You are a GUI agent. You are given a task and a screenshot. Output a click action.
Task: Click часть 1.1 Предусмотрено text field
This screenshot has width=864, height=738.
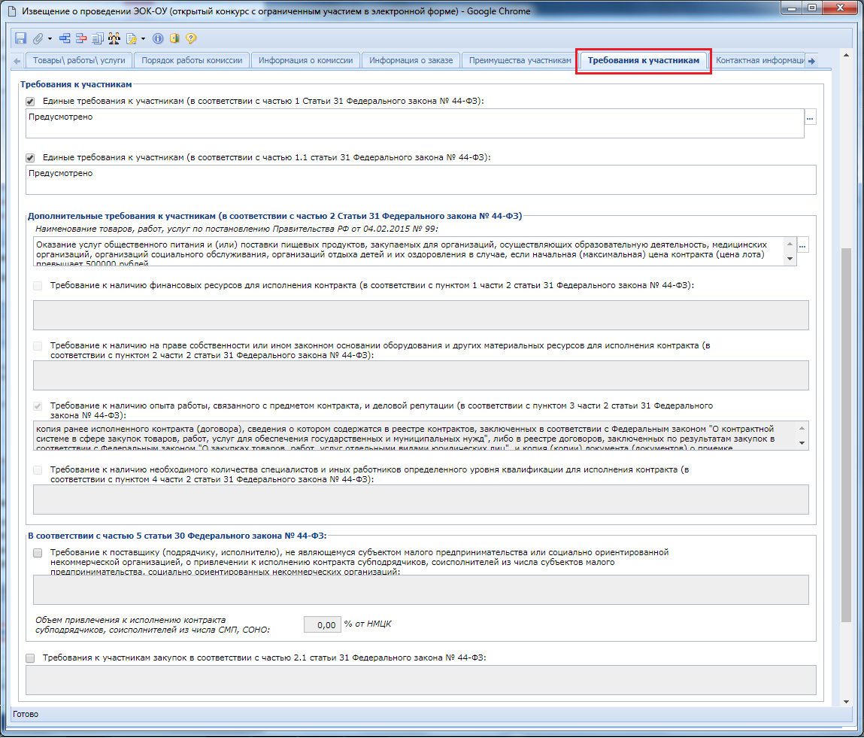(x=421, y=180)
